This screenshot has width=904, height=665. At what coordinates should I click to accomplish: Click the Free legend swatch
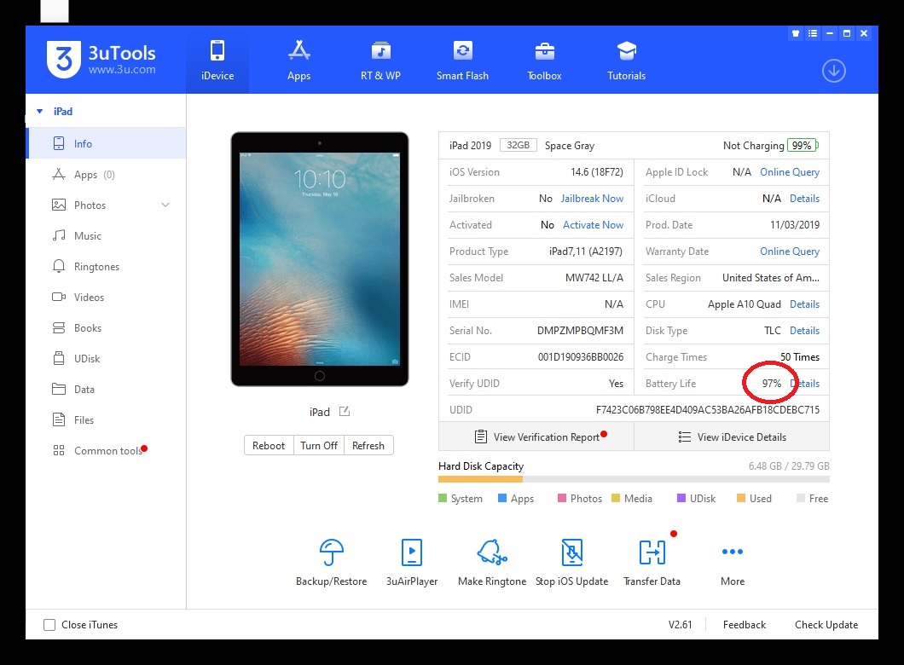(801, 498)
